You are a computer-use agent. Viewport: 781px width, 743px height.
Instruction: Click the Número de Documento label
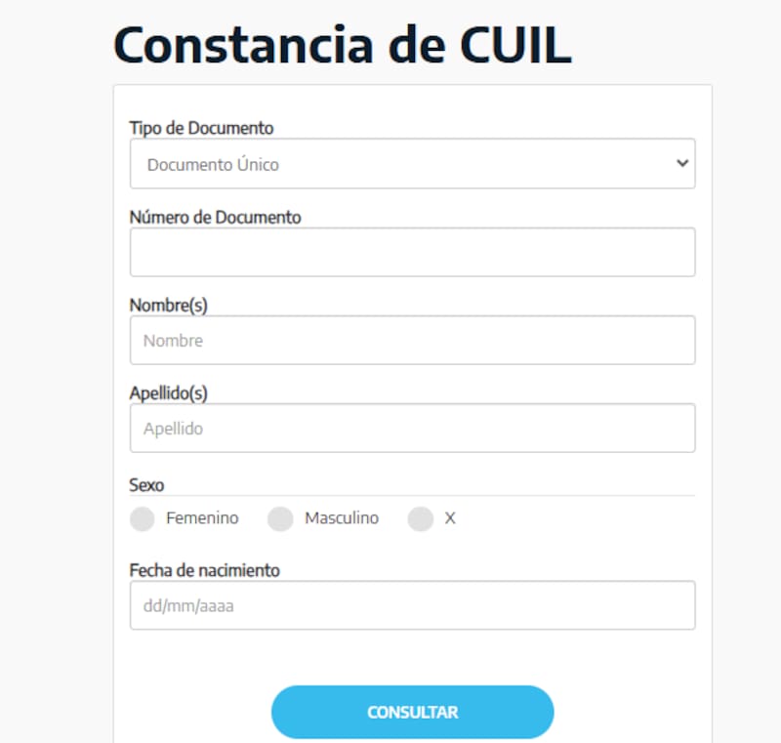[x=217, y=217]
